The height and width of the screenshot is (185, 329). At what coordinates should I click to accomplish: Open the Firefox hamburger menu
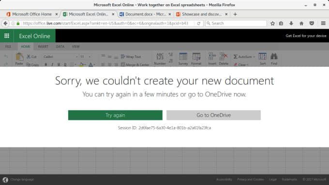(323, 24)
